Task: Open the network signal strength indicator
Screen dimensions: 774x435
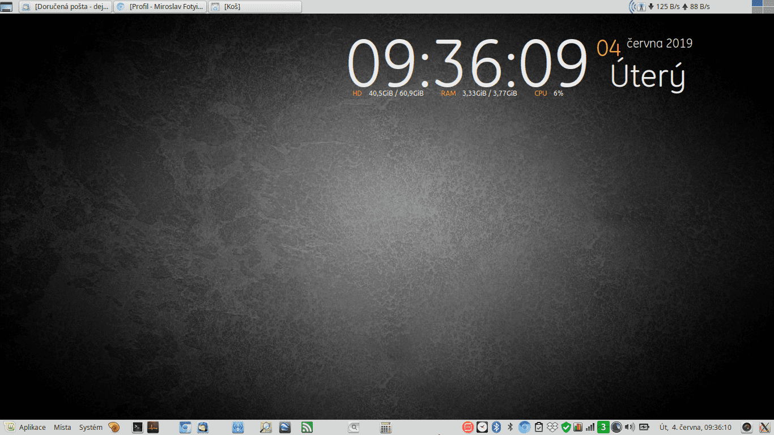Action: [590, 427]
